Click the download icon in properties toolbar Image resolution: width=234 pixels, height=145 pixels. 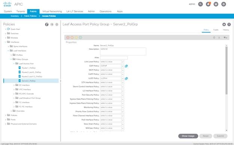[x=219, y=37]
